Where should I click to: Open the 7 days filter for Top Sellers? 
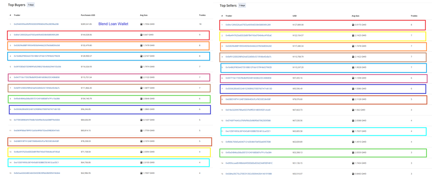[x=242, y=5]
